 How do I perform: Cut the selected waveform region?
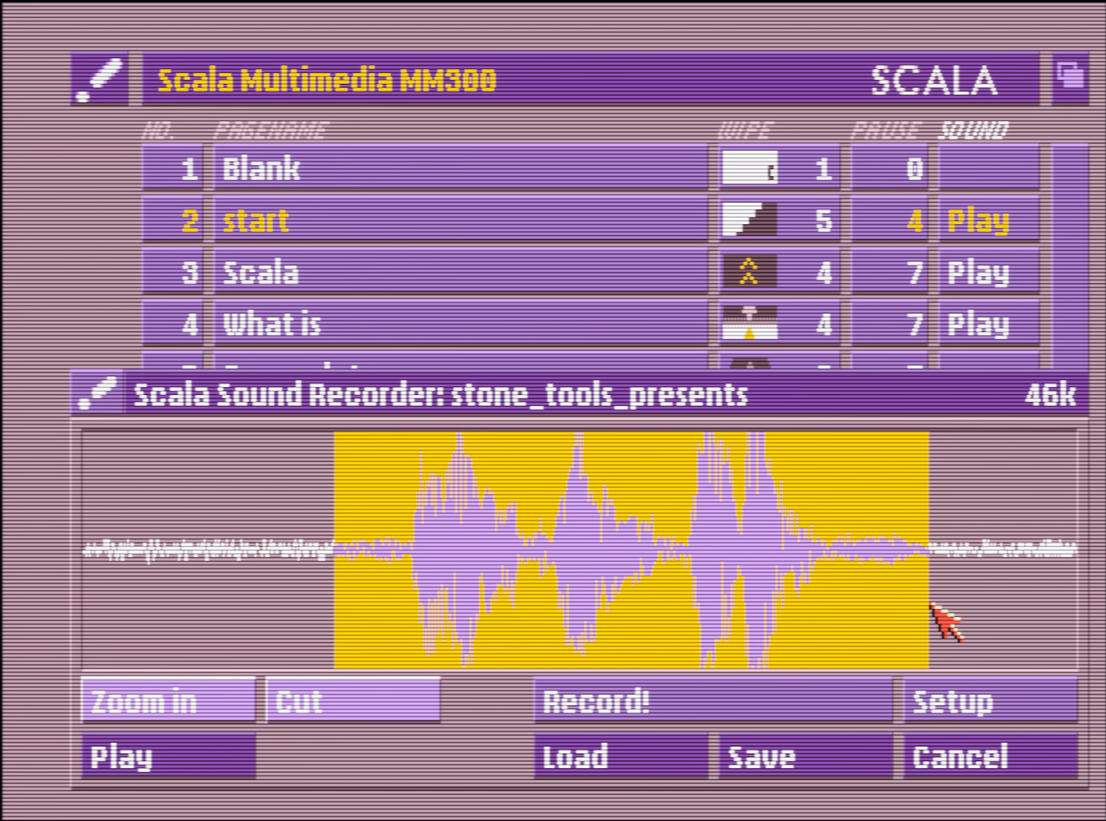(353, 701)
